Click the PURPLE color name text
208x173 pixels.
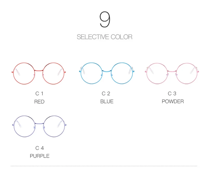(x=40, y=156)
